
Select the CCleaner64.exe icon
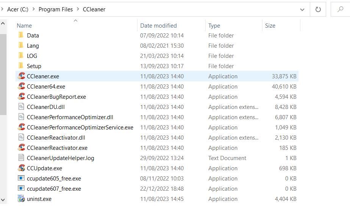pyautogui.click(x=21, y=86)
